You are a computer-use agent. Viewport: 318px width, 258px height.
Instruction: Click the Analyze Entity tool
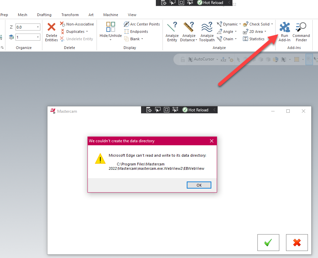tap(172, 31)
